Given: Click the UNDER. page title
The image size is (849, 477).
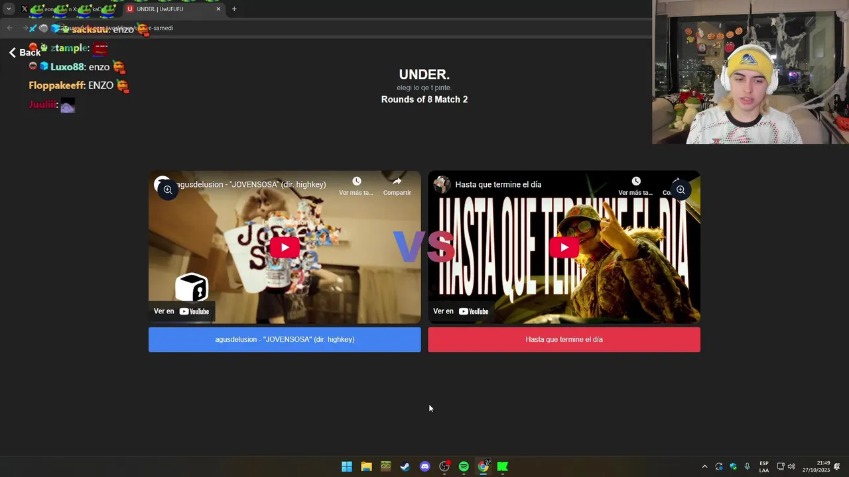Looking at the screenshot, I should (x=424, y=75).
